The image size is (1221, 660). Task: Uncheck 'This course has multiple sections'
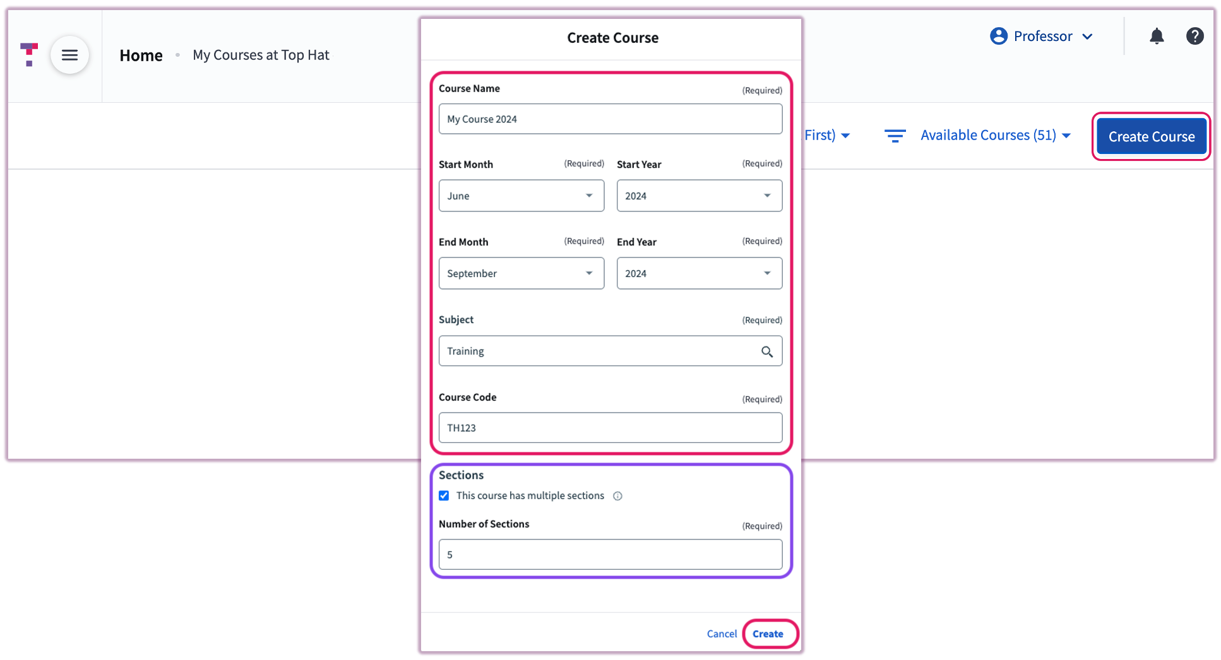444,495
